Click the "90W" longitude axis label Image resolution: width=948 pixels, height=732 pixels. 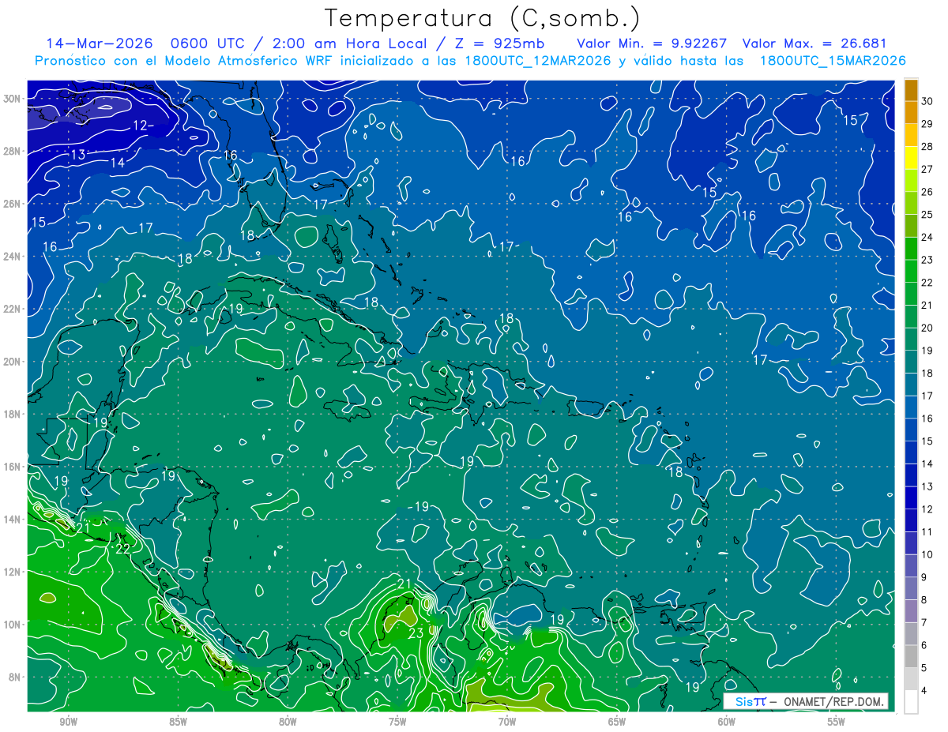(x=68, y=722)
